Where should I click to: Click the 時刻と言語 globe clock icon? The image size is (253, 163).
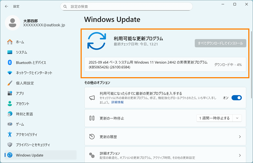(10, 114)
